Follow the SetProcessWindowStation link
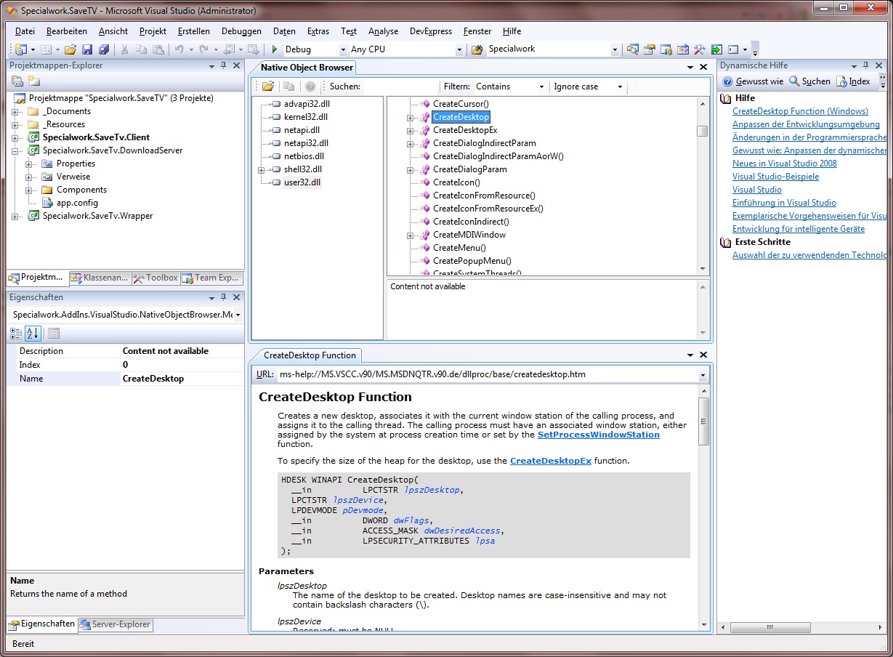 (x=599, y=435)
